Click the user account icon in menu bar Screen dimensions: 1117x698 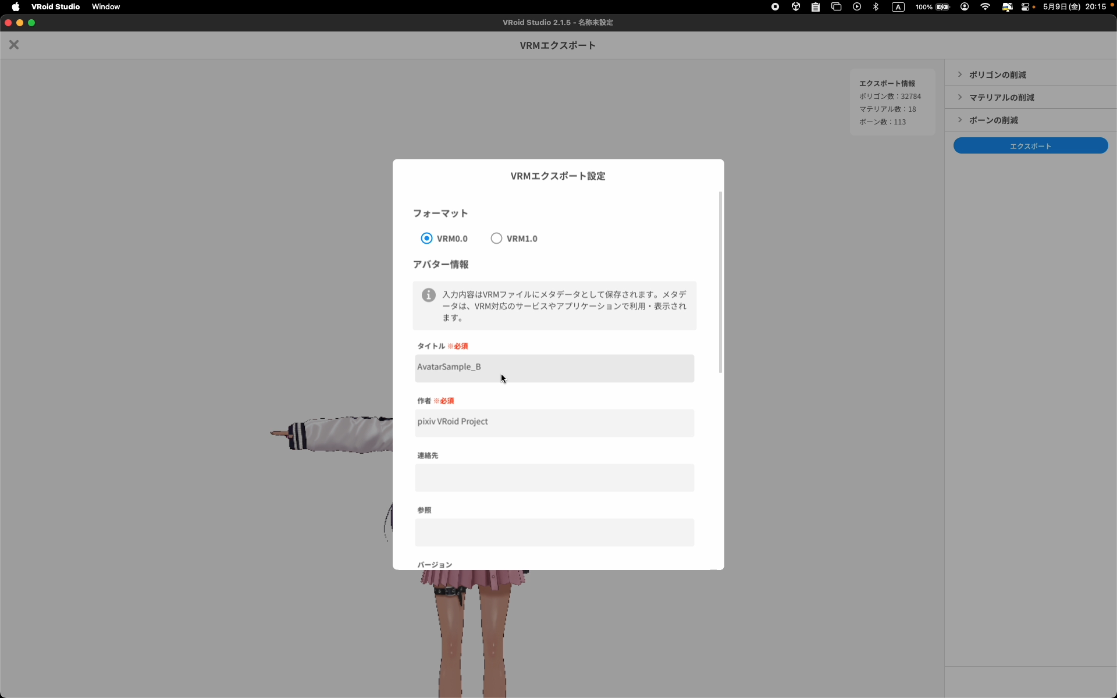click(x=965, y=7)
